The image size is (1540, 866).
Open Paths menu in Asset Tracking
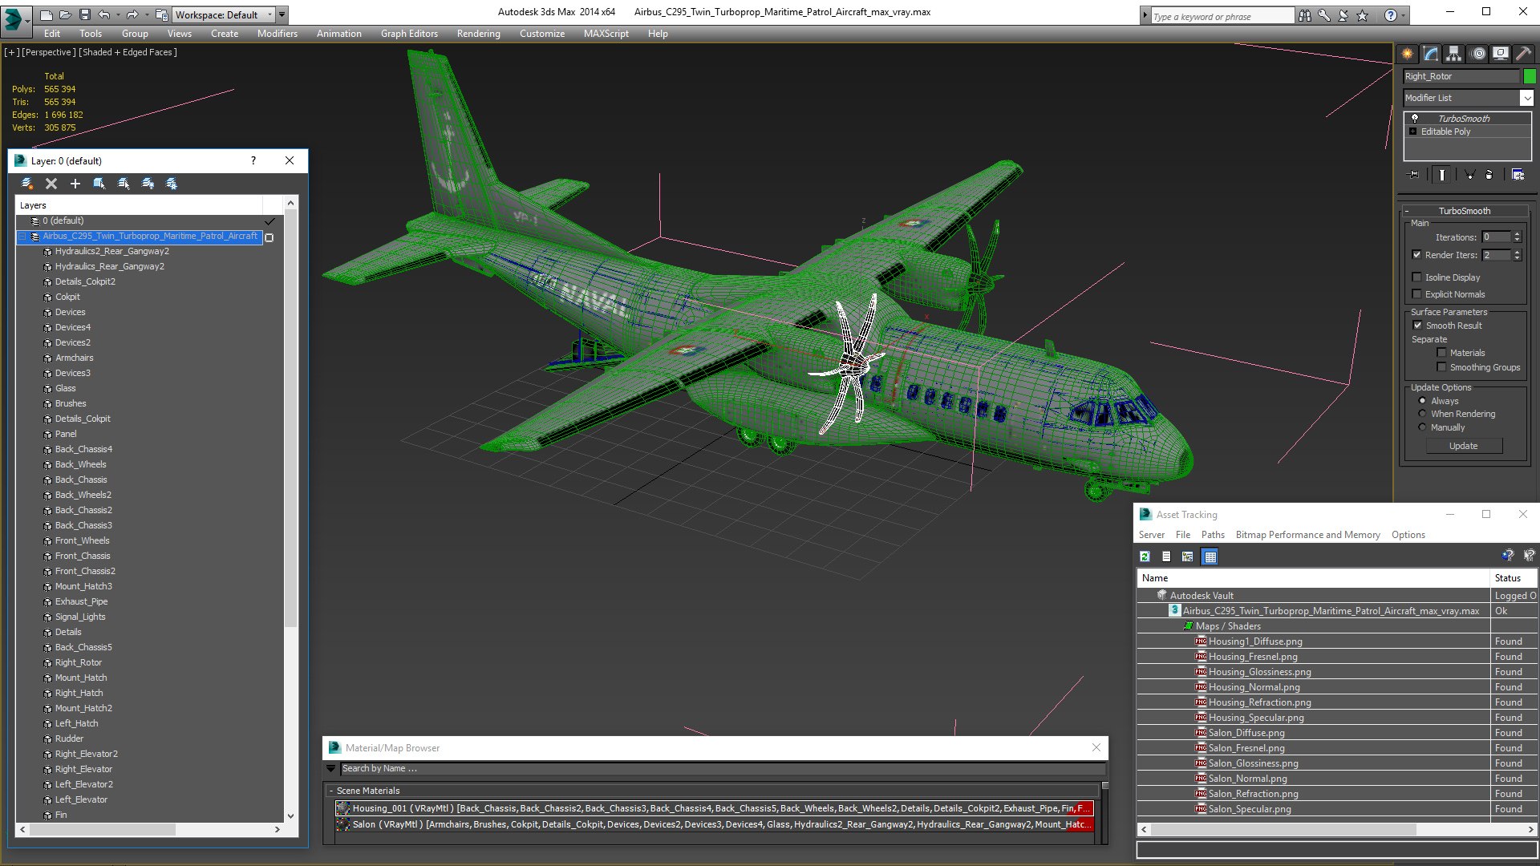point(1213,535)
